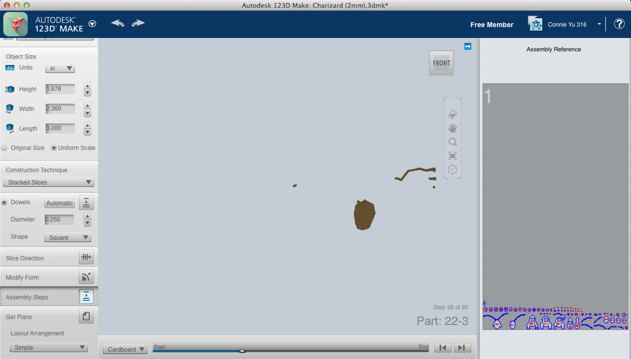Increase Width with up stepper

(87, 106)
